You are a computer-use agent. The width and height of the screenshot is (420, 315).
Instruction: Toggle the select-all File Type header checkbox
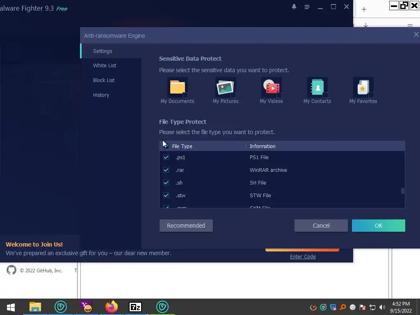point(166,146)
